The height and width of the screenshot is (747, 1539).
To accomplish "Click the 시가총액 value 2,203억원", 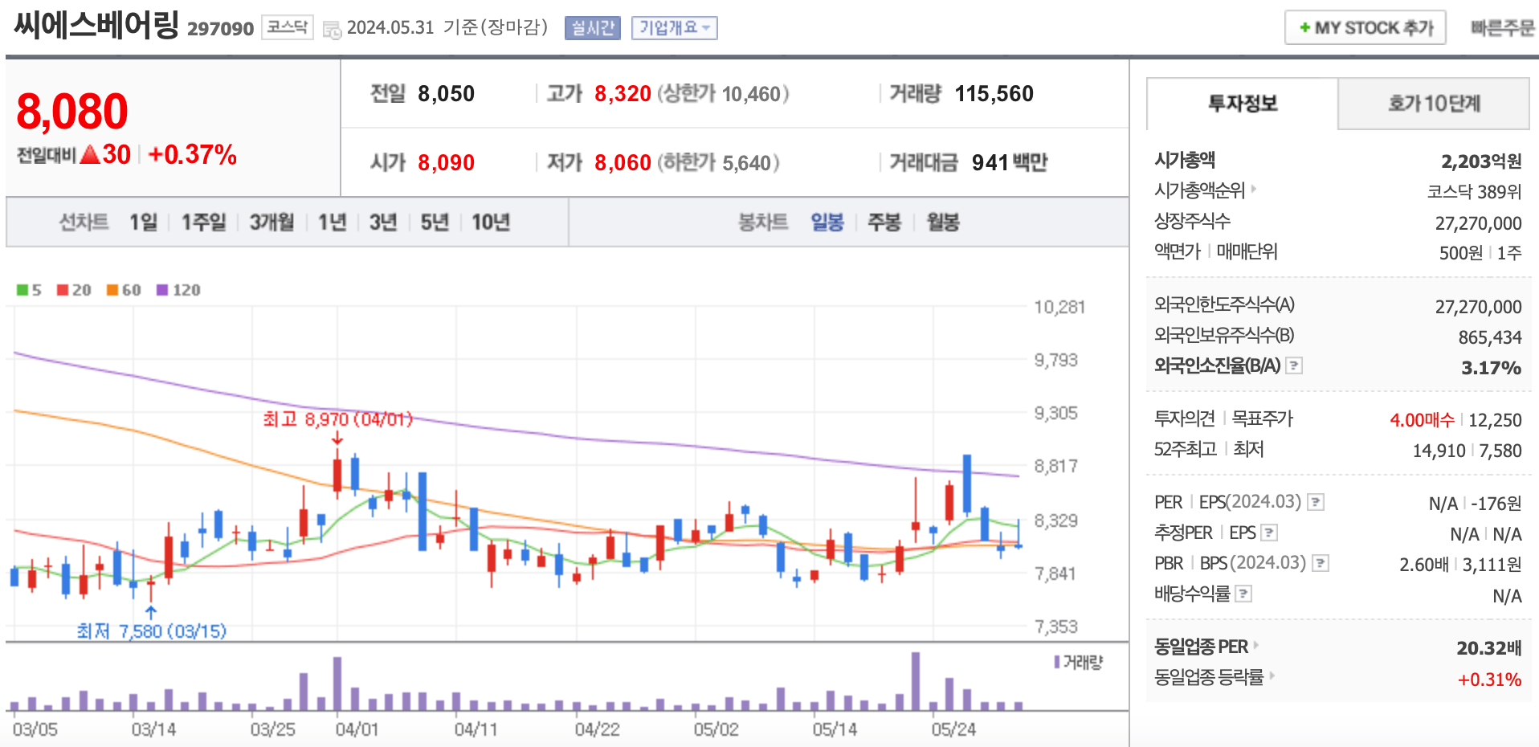I will tap(1481, 161).
